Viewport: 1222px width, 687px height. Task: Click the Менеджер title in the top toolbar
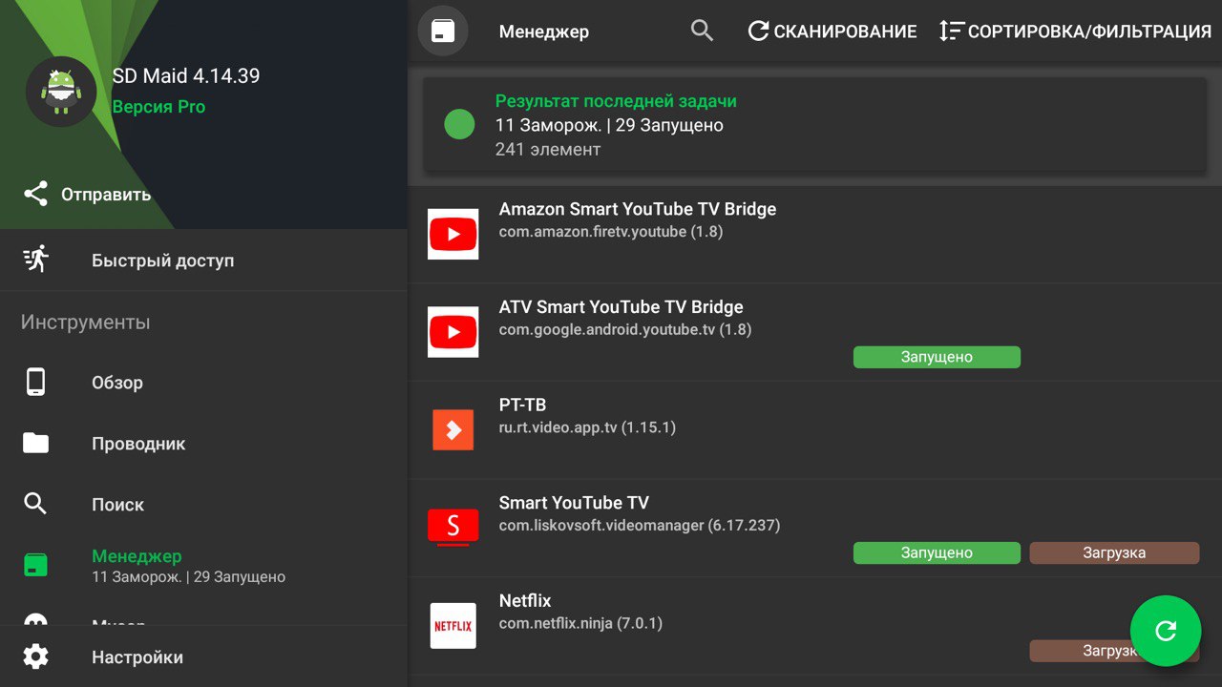pyautogui.click(x=544, y=32)
